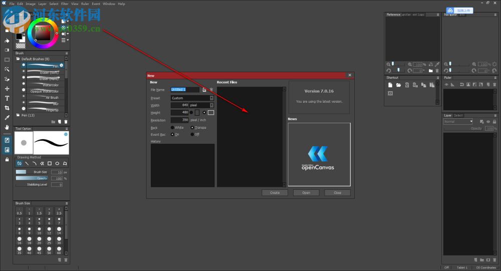Image resolution: width=501 pixels, height=271 pixels.
Task: Select Transparent background radio button
Action: (x=192, y=128)
